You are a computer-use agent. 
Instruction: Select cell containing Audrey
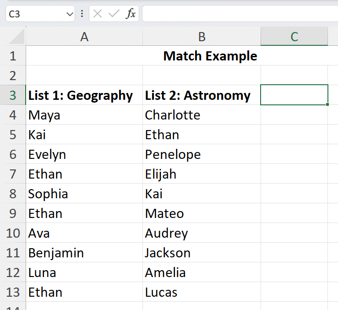coord(202,233)
